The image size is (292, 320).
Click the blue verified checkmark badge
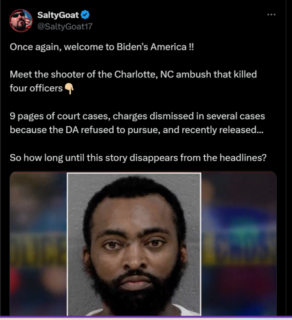(x=86, y=15)
